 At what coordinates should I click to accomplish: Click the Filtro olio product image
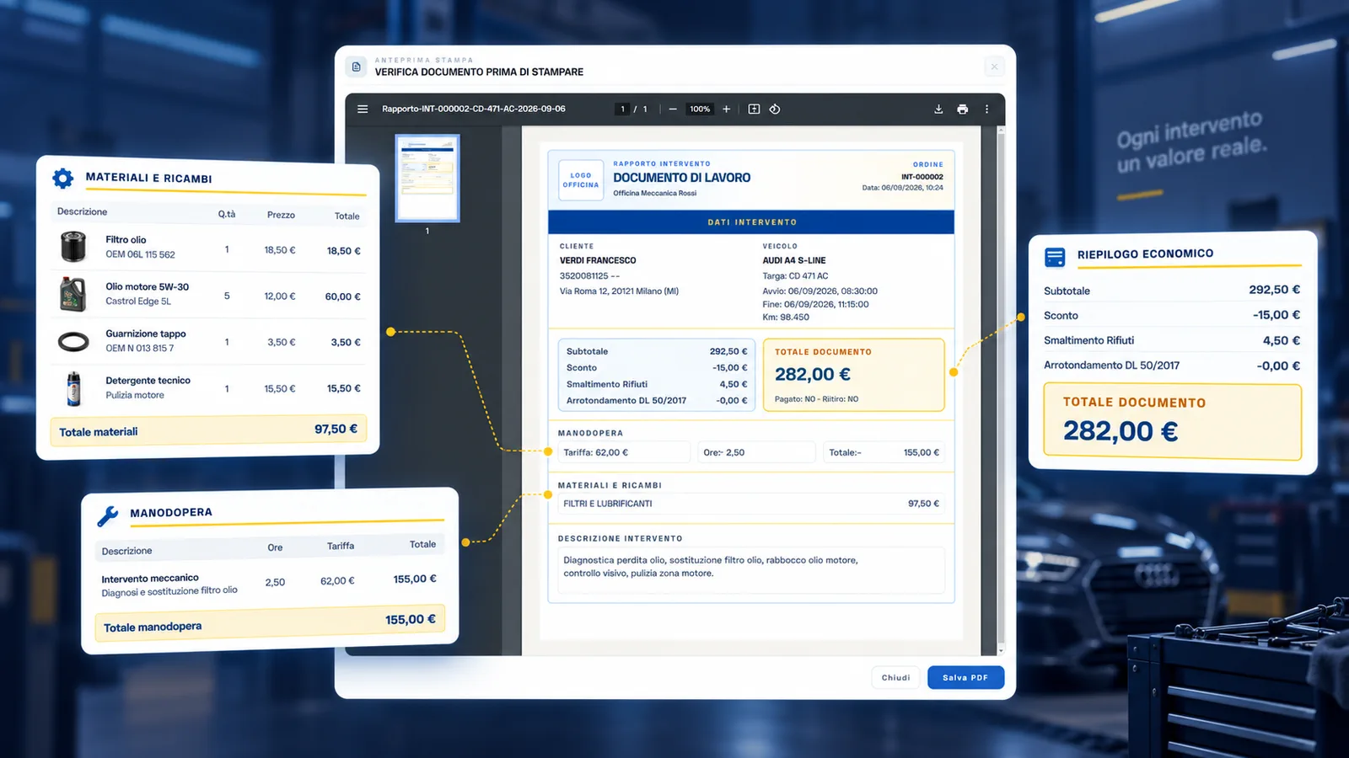pos(73,247)
